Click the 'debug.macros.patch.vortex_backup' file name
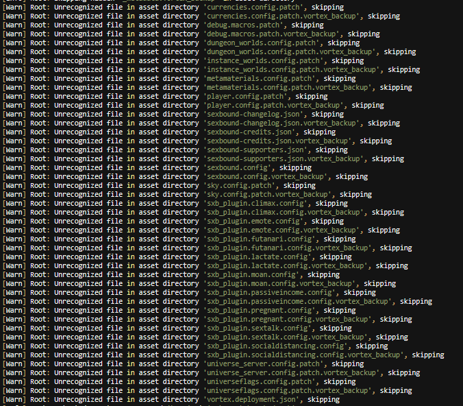This screenshot has height=406, width=463. (271, 34)
